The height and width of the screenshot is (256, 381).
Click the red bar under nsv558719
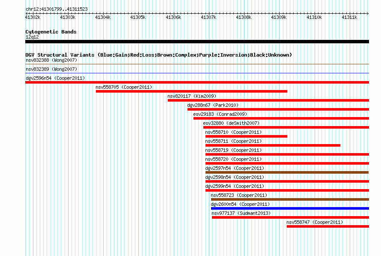(x=287, y=154)
